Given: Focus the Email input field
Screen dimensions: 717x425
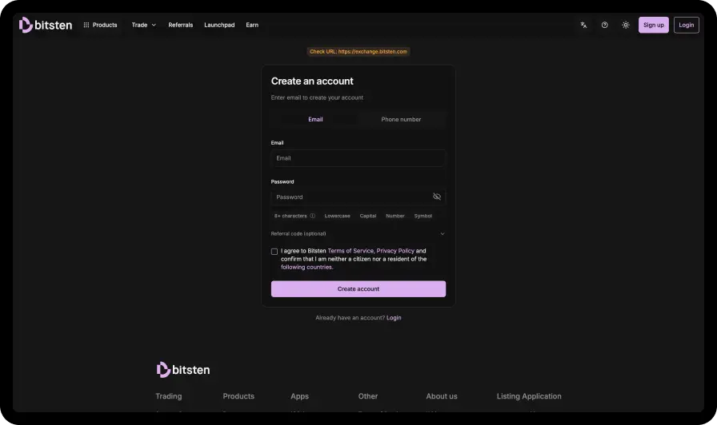Looking at the screenshot, I should click(358, 158).
